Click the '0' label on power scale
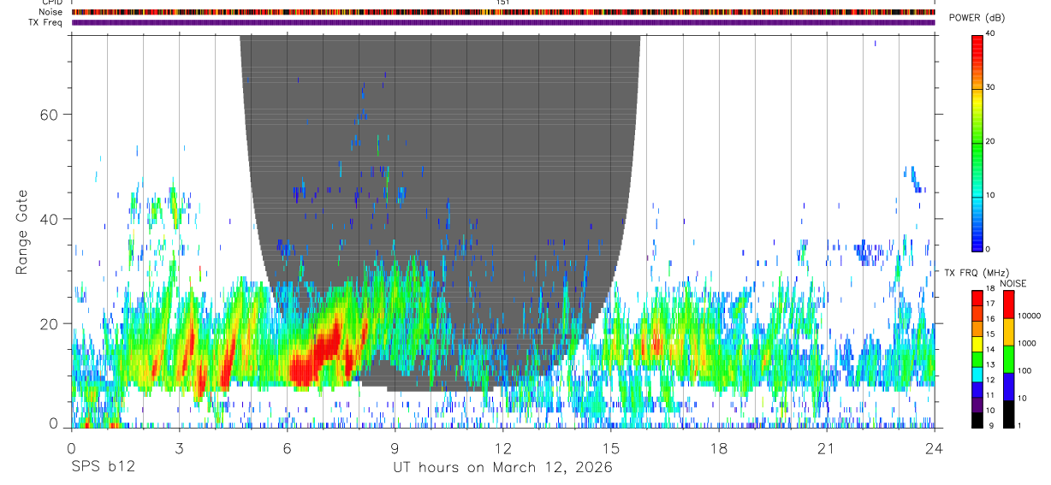This screenshot has width=1051, height=485. [987, 249]
